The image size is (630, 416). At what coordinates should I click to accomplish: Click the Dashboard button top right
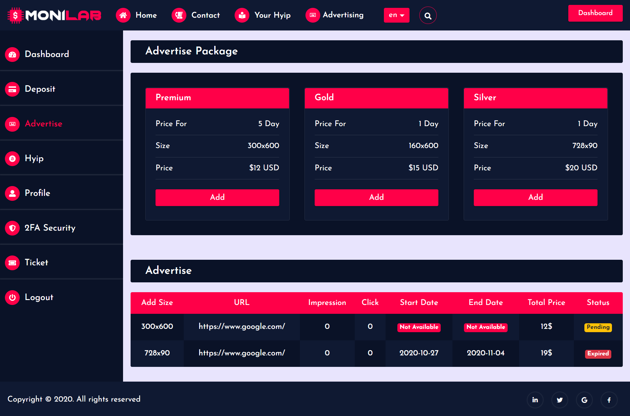[595, 13]
